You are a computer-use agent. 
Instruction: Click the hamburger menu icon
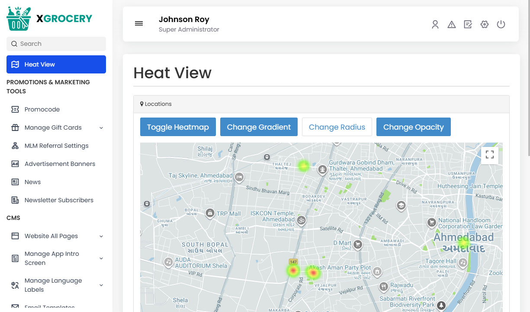[x=139, y=24]
